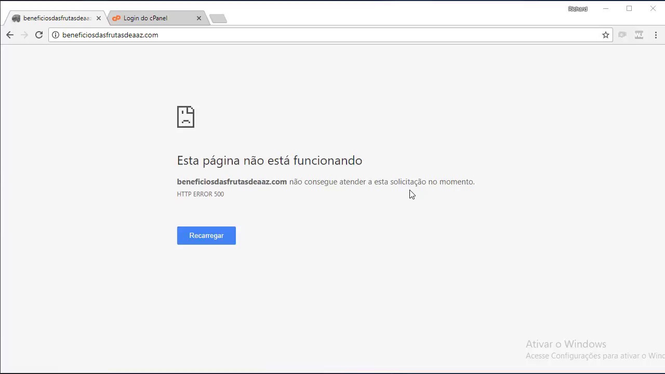The height and width of the screenshot is (374, 665).
Task: Click the sad page error icon
Action: [185, 117]
